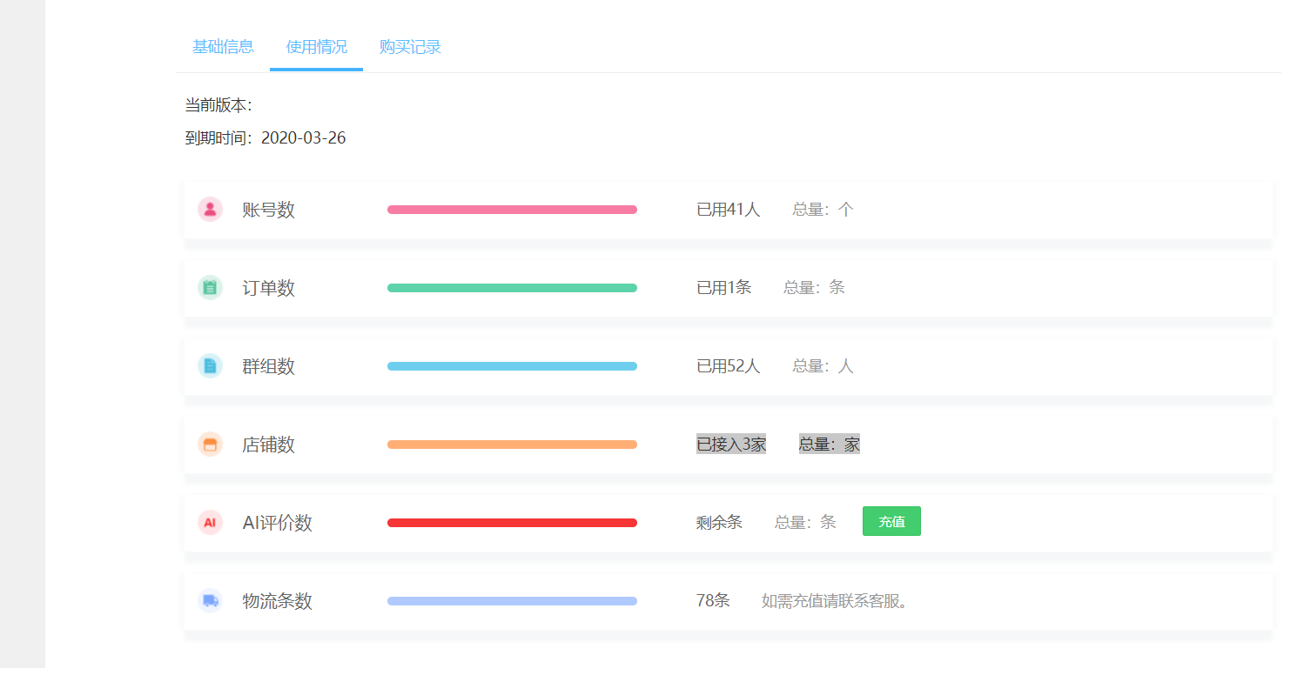Click the red AI评价数 icon
This screenshot has width=1304, height=682.
[x=210, y=523]
